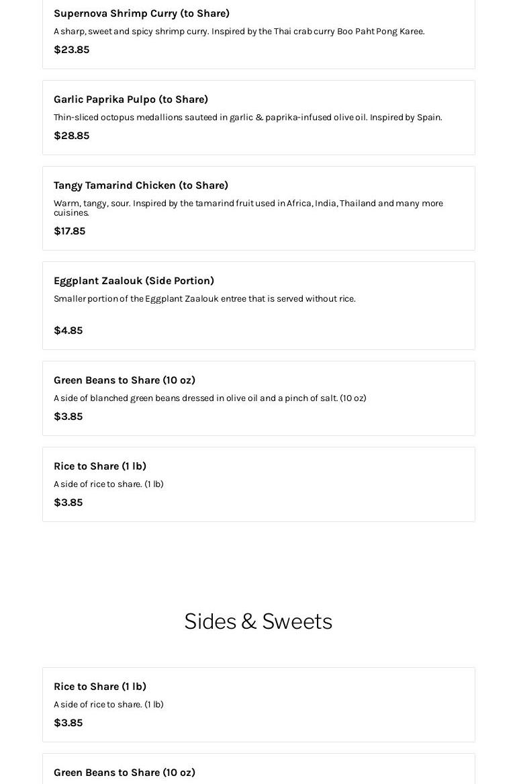This screenshot has height=784, width=517.
Task: Select the first Green Beans to Share title
Action: (124, 380)
